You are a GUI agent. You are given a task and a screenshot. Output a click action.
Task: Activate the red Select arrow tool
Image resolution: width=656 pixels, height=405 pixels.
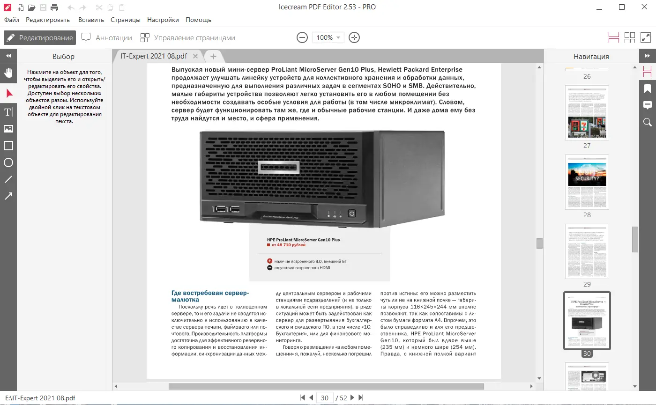tap(8, 93)
